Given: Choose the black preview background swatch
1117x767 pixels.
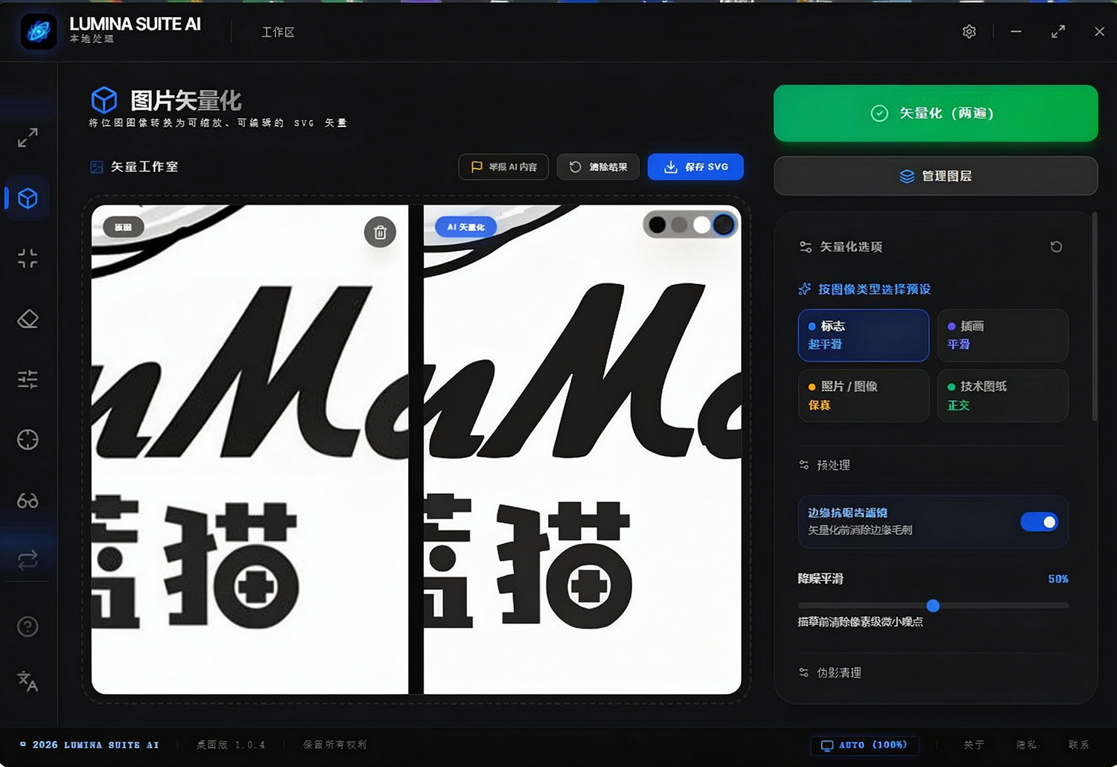Looking at the screenshot, I should coord(658,225).
